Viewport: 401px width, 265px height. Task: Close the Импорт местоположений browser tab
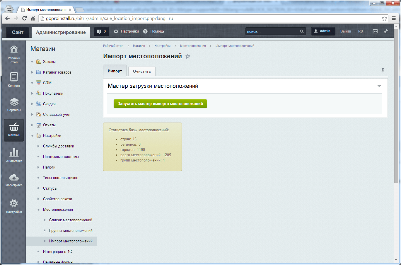click(x=70, y=10)
